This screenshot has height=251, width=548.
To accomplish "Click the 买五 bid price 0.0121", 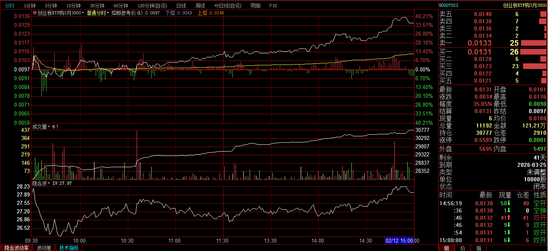I will pos(482,81).
